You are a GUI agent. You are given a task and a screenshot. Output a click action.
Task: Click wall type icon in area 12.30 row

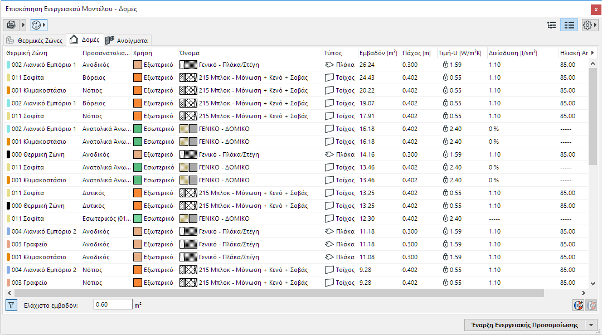pos(329,219)
